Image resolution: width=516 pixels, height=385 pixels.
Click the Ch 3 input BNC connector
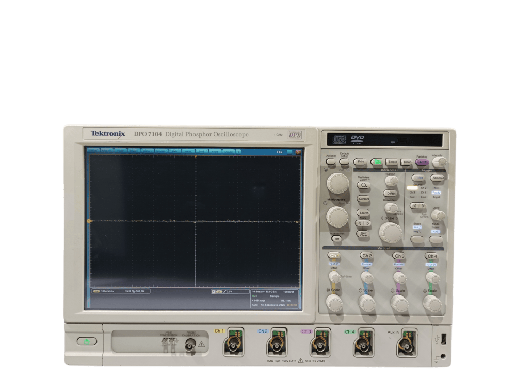[319, 345]
